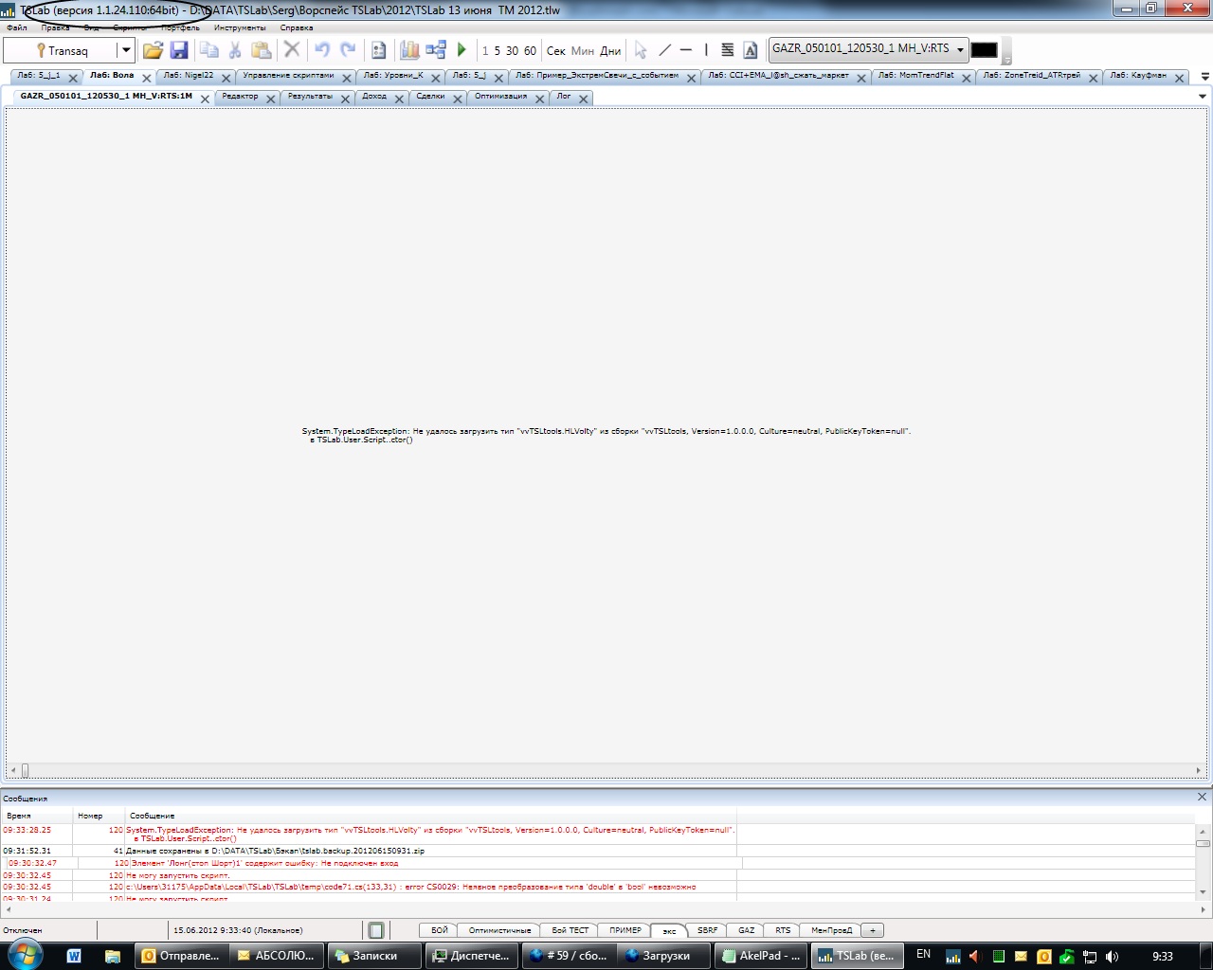The height and width of the screenshot is (970, 1213).
Task: Select the text annotation tool
Action: [751, 50]
